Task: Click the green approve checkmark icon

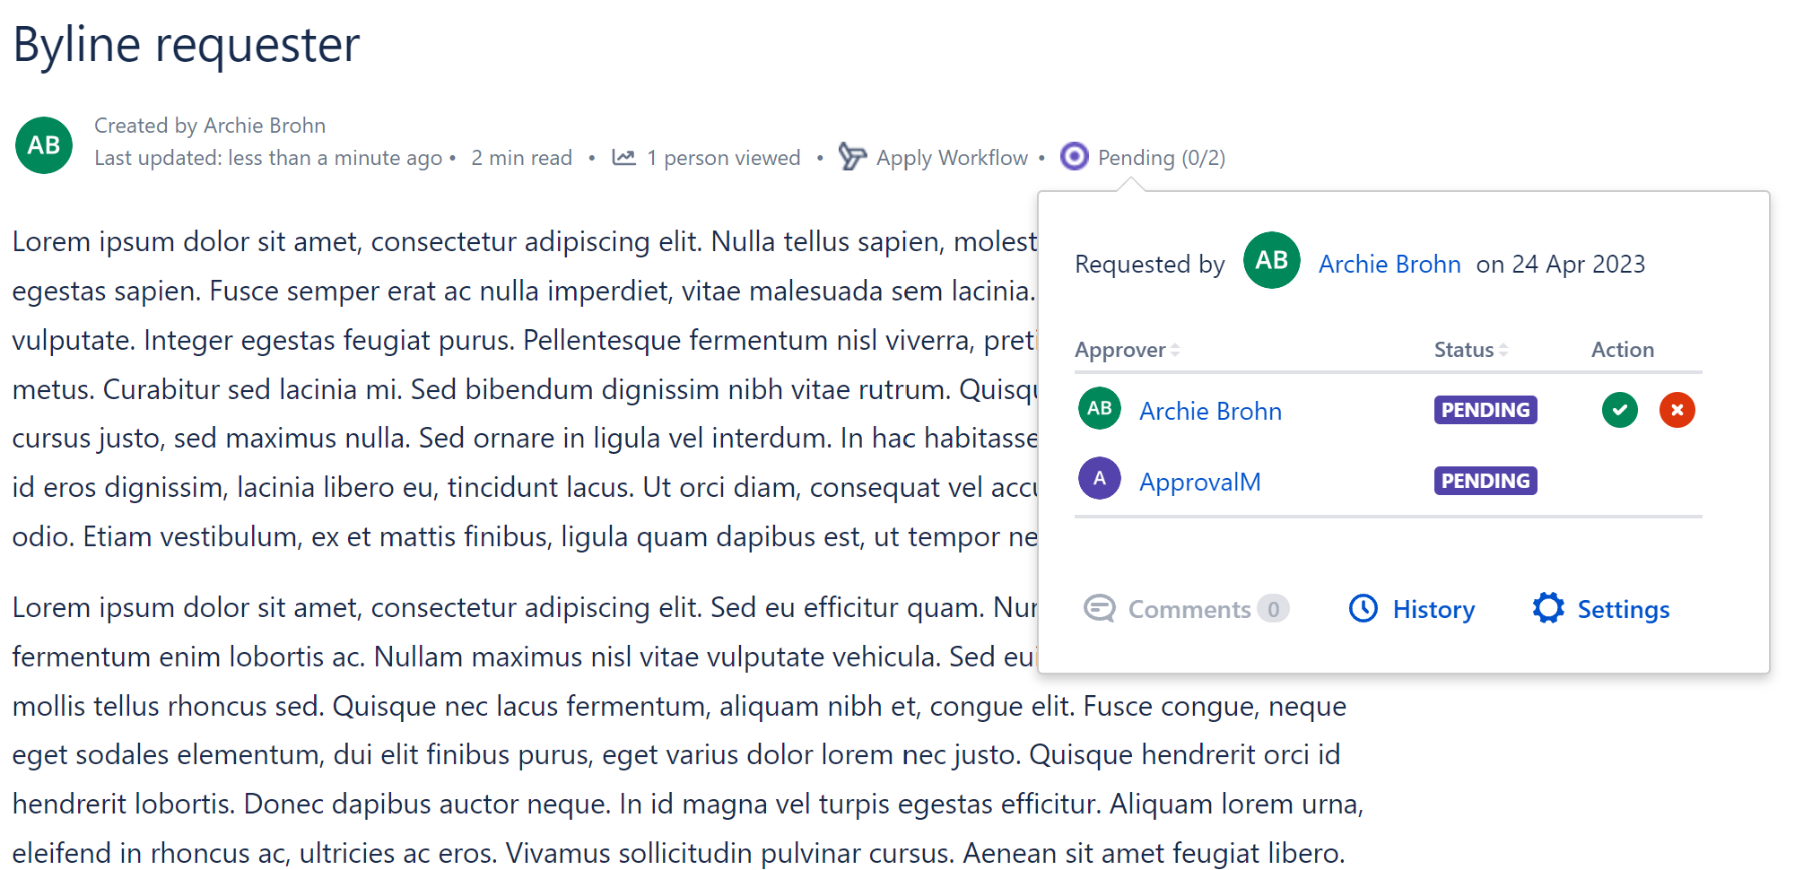Action: 1619,411
